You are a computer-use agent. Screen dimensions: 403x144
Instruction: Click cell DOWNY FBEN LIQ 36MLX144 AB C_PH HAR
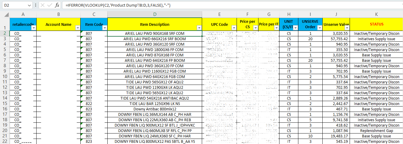155,114
